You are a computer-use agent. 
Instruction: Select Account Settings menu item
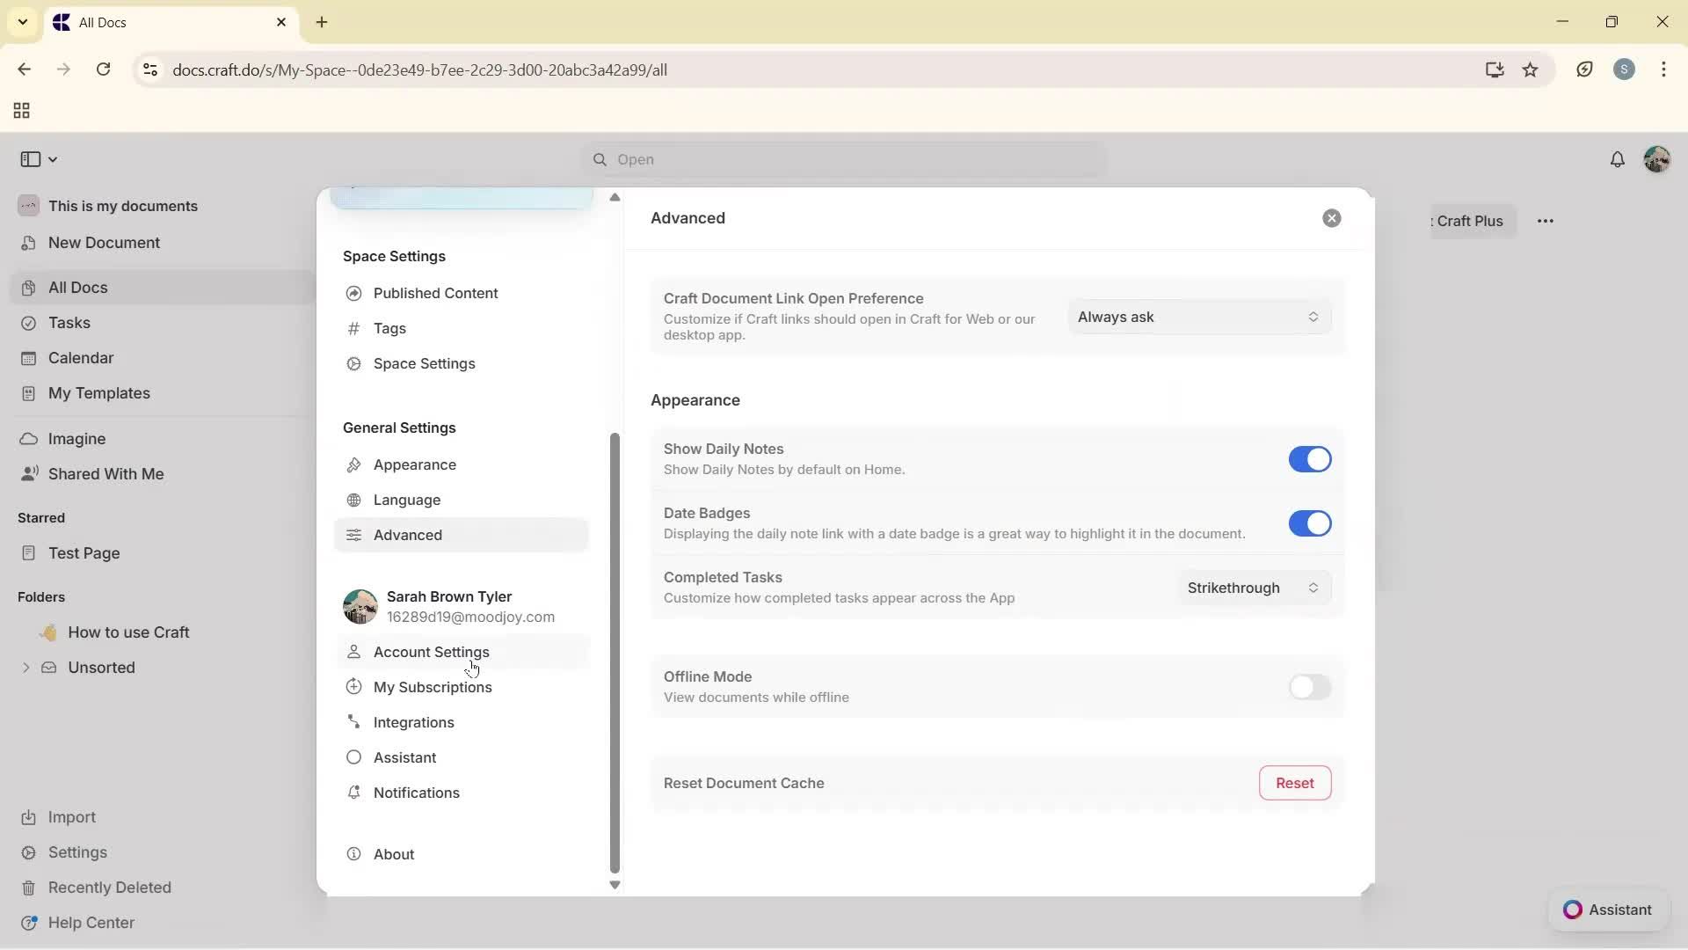(431, 652)
